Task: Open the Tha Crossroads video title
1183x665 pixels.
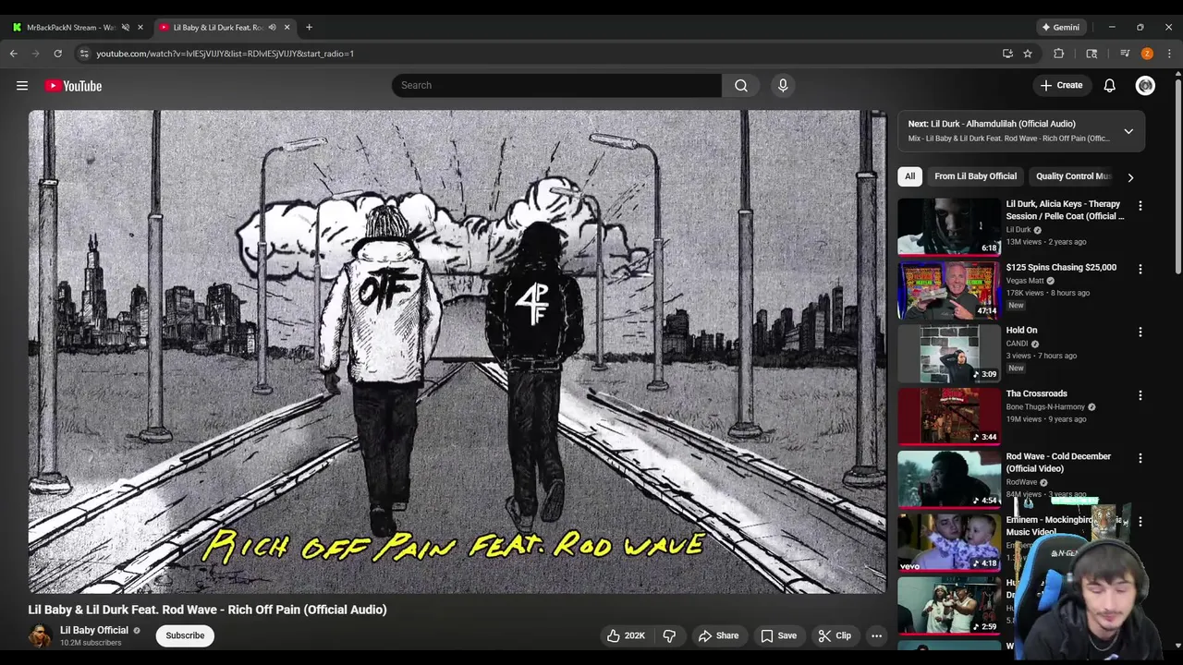Action: click(x=1036, y=393)
